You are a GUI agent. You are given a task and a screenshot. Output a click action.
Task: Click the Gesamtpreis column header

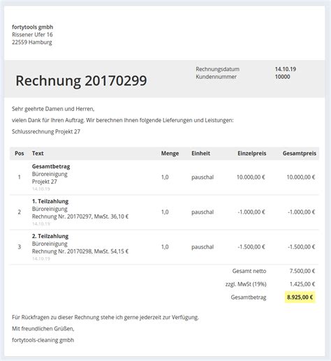(x=300, y=154)
